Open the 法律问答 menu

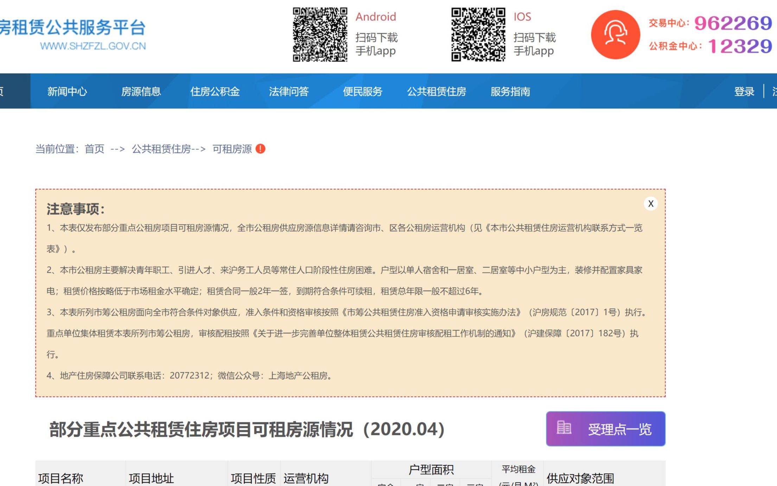coord(289,91)
